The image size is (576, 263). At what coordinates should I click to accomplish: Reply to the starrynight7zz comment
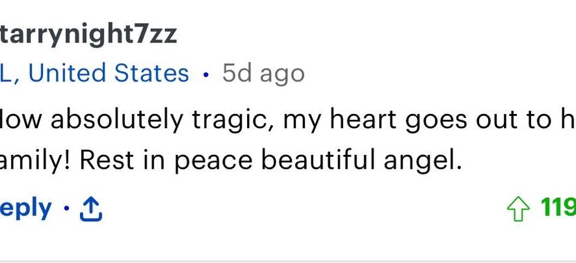(26, 210)
